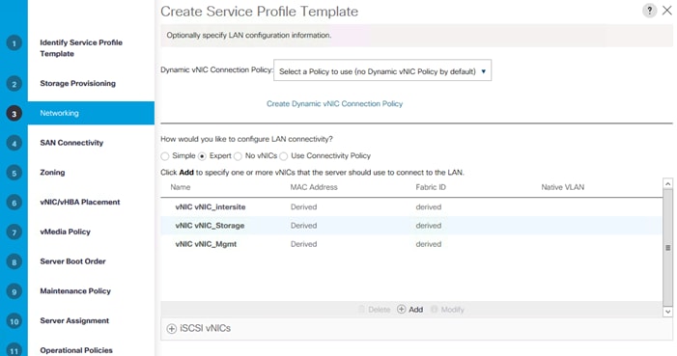
Task: Close the Create Service Profile Template dialog
Action: click(x=667, y=11)
